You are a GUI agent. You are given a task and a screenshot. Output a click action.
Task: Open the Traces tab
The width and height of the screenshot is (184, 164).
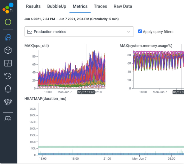coord(101,6)
